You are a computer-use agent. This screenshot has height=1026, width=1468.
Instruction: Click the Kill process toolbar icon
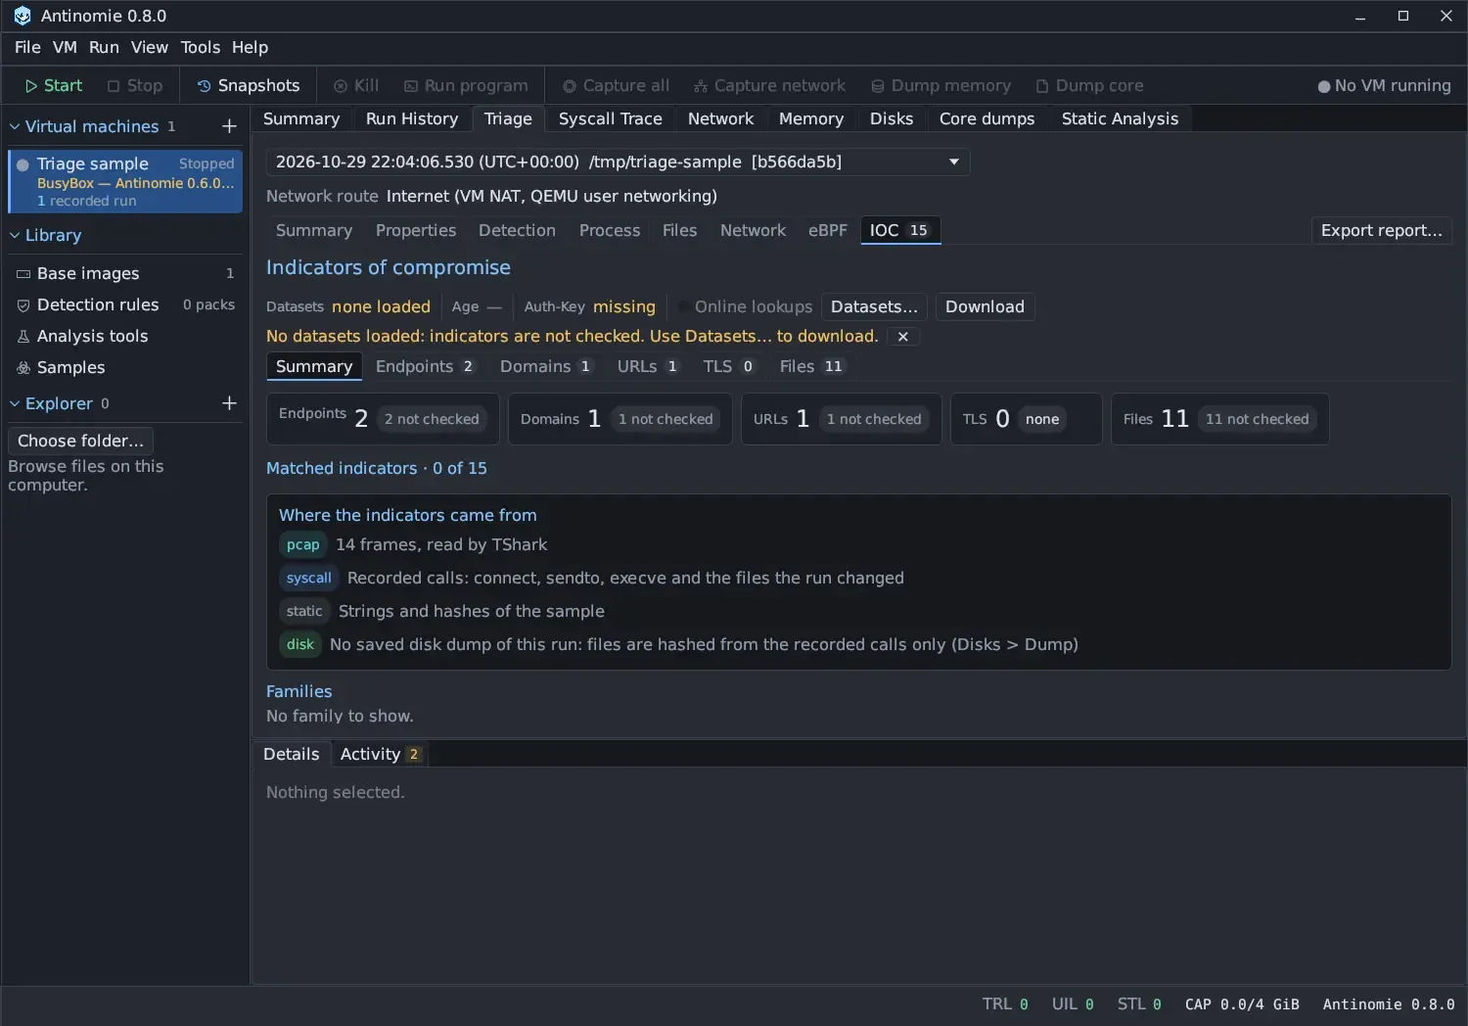coord(341,86)
